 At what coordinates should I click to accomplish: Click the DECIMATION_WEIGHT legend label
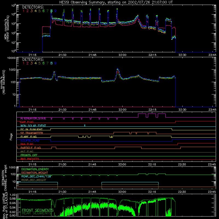pos(35,173)
